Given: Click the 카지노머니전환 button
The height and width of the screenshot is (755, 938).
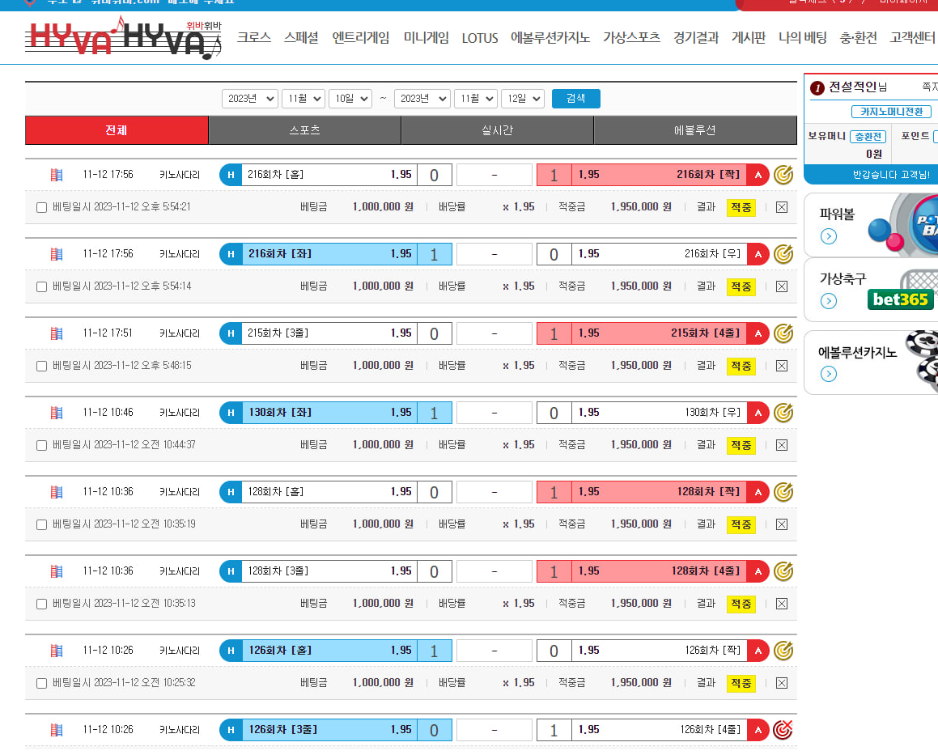Looking at the screenshot, I should coord(890,112).
